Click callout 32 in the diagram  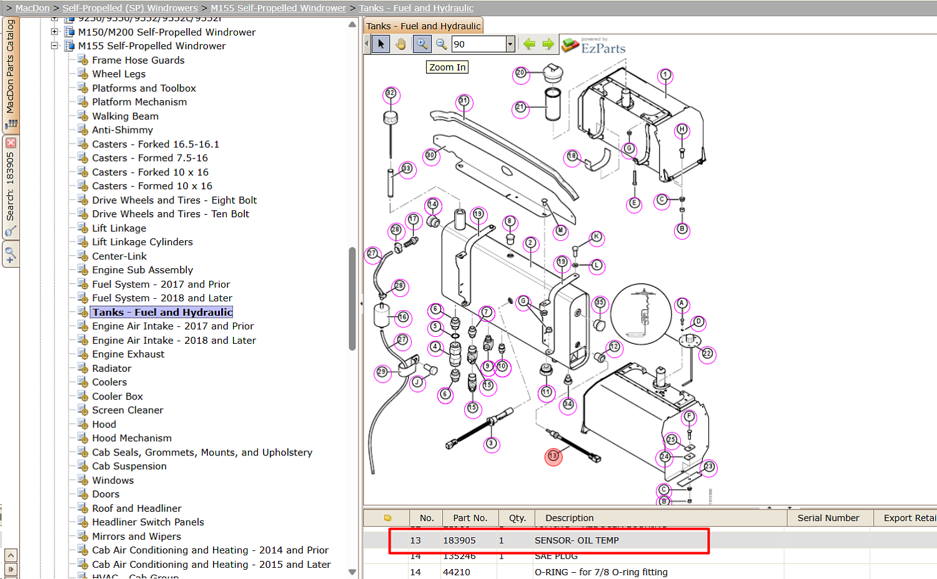pyautogui.click(x=391, y=94)
